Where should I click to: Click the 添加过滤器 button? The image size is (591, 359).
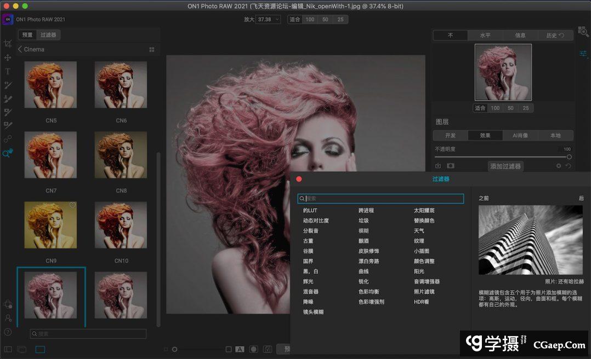coord(505,166)
